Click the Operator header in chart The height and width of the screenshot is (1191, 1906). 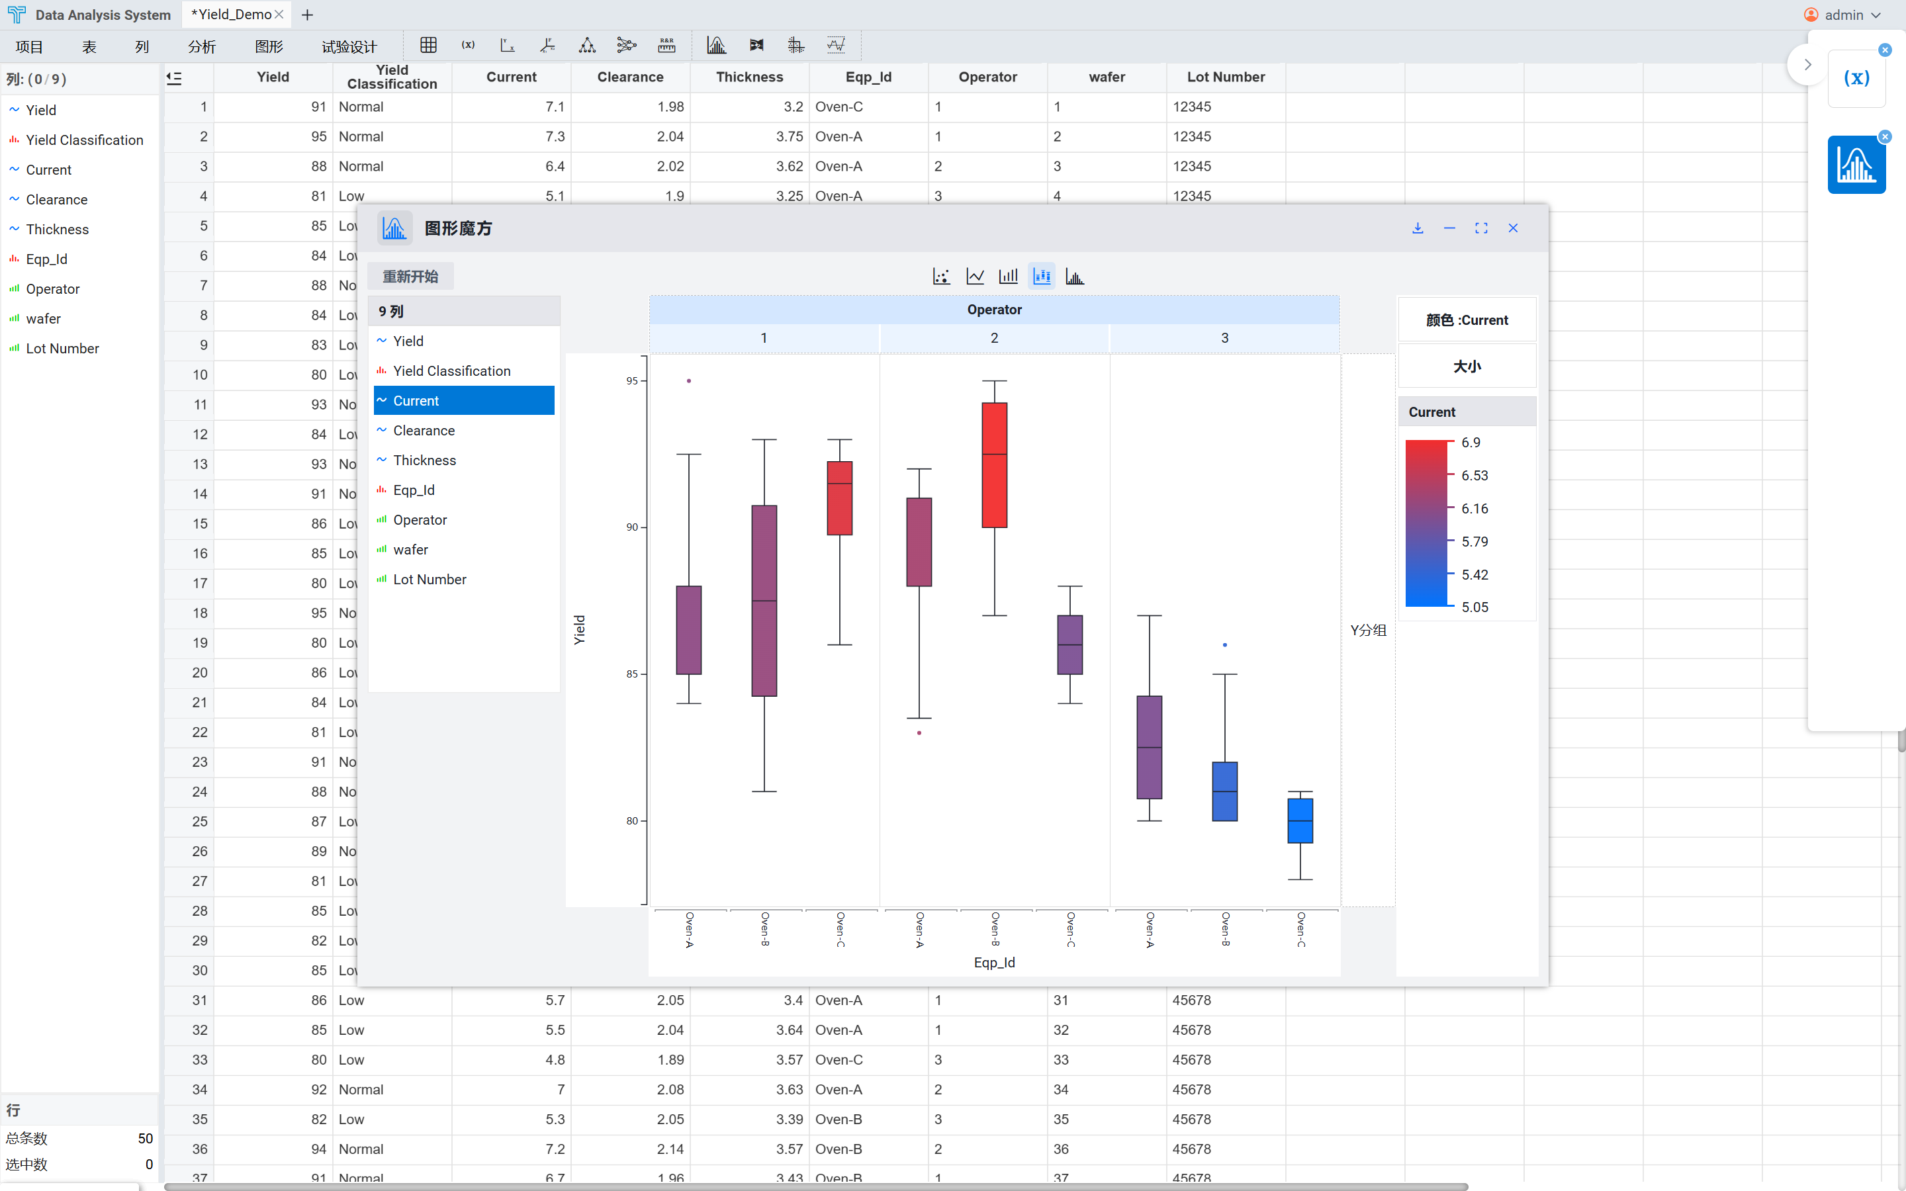pos(994,310)
